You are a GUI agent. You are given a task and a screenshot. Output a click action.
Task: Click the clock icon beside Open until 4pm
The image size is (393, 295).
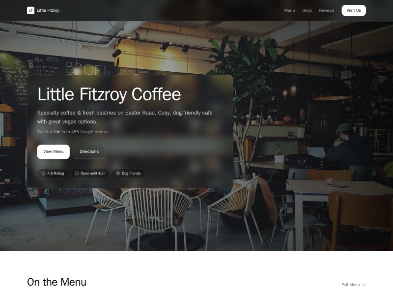tap(77, 174)
